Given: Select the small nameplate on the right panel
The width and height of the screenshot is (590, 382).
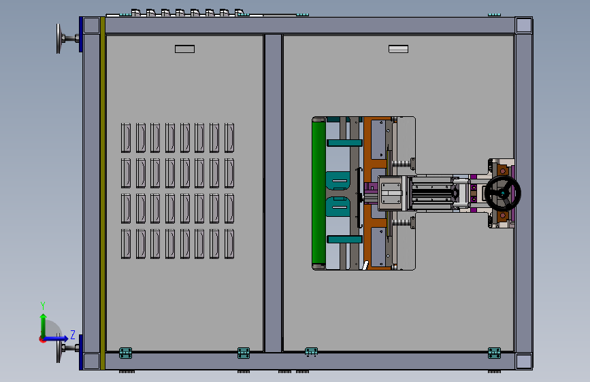Looking at the screenshot, I should tap(399, 49).
